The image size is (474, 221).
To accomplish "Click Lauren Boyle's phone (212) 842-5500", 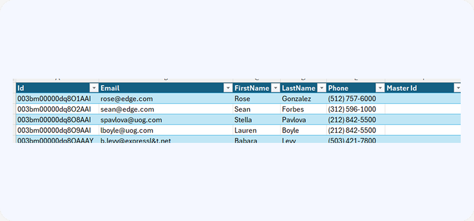I will 355,130.
